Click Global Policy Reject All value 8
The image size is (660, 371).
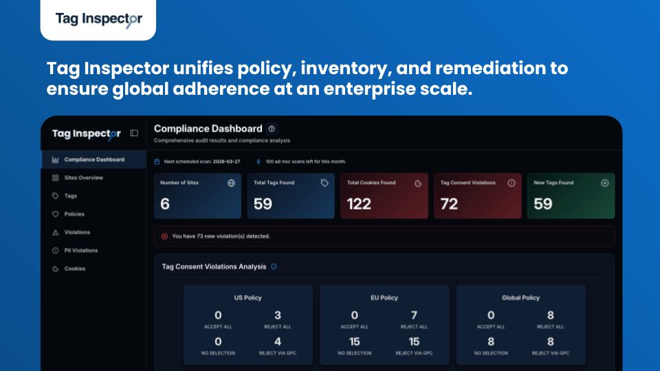pos(551,315)
